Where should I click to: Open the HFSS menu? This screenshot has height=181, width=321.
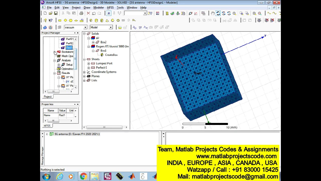click(x=110, y=8)
